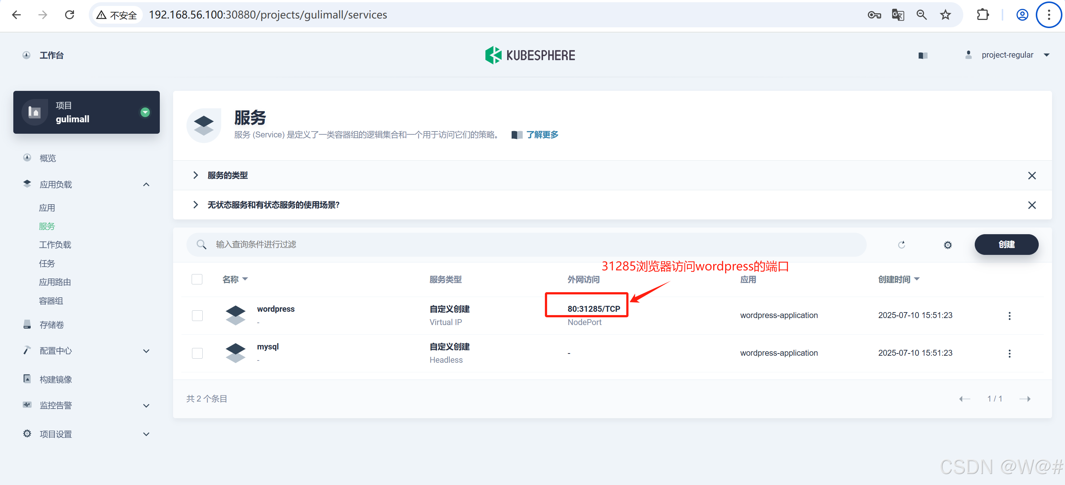Open the browser extensions puzzle icon
Image resolution: width=1065 pixels, height=485 pixels.
(x=982, y=15)
